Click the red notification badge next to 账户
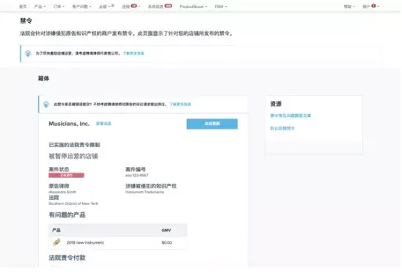Screen dimensions: 402x273 click(374, 6)
